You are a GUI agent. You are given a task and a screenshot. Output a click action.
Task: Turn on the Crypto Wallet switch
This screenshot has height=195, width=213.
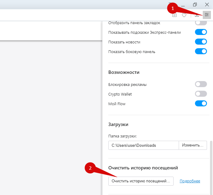coord(201,94)
